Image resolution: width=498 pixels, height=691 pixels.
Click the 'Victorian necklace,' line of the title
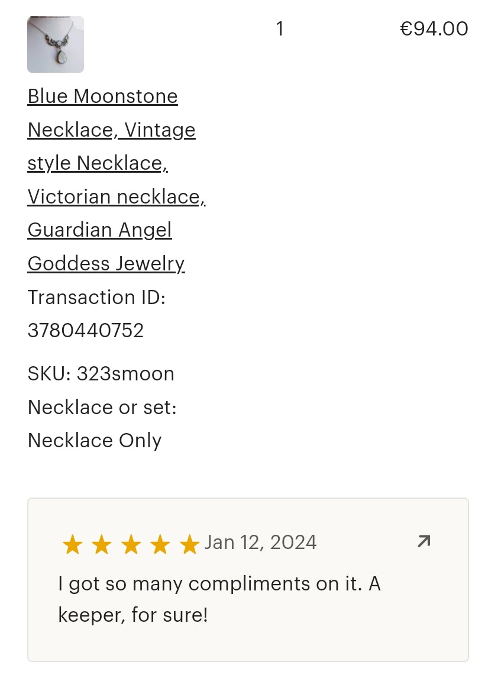117,196
